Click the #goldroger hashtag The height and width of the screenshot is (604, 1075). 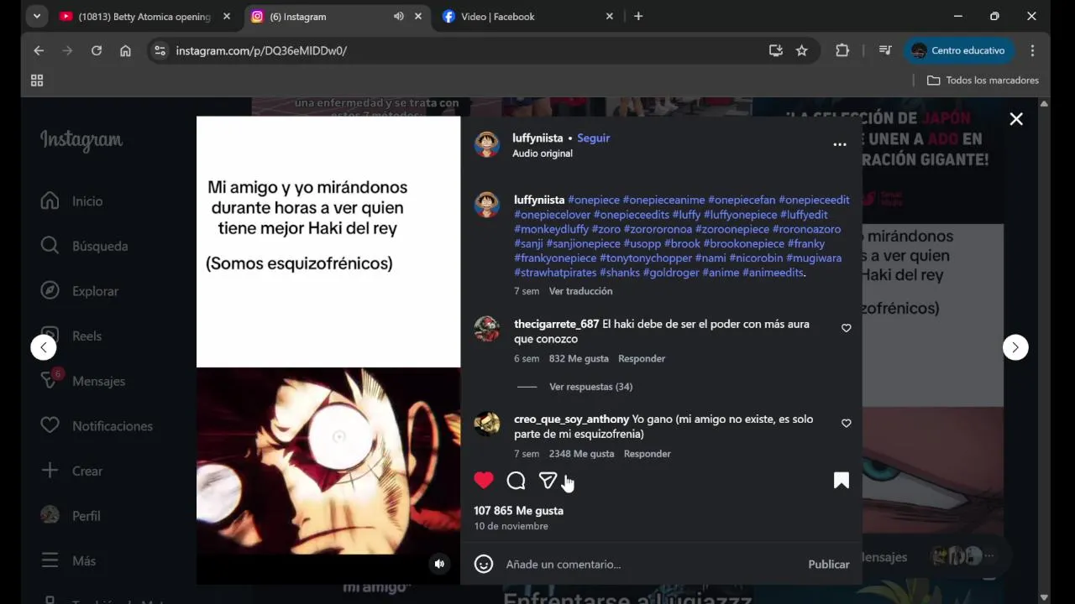point(671,273)
